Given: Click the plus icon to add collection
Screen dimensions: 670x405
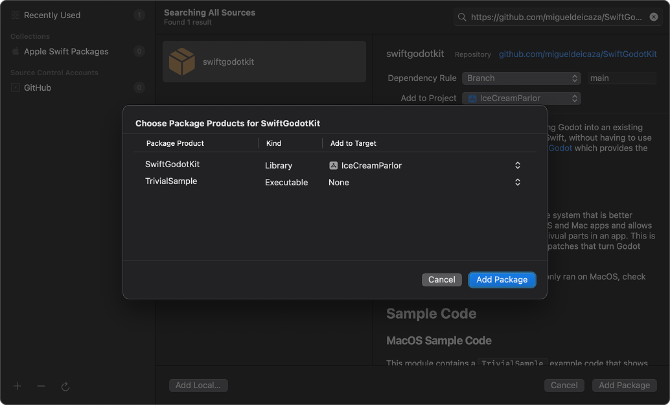Looking at the screenshot, I should tap(17, 386).
